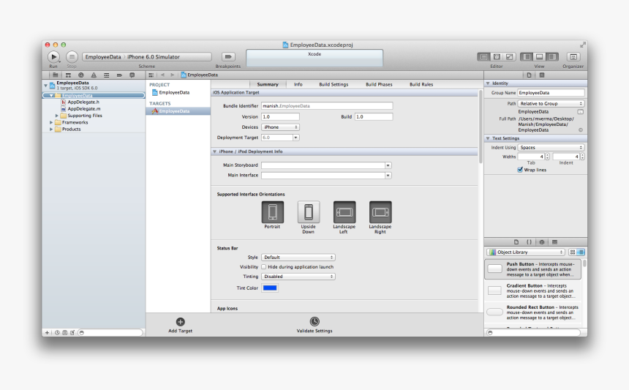Open Deployment Target combo box arrow
The image size is (629, 390).
pyautogui.click(x=296, y=138)
